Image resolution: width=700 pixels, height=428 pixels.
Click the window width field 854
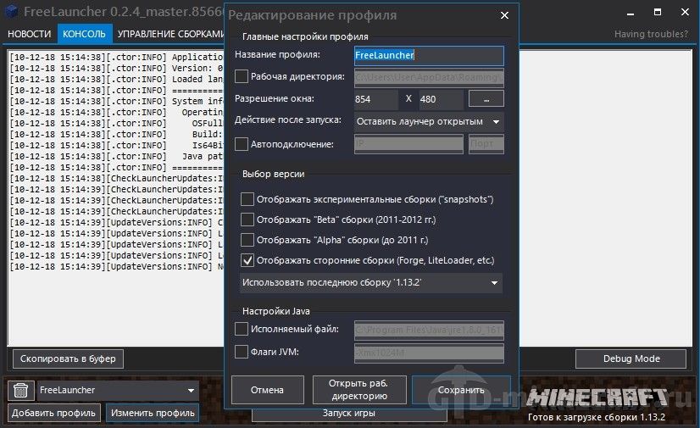pos(375,99)
